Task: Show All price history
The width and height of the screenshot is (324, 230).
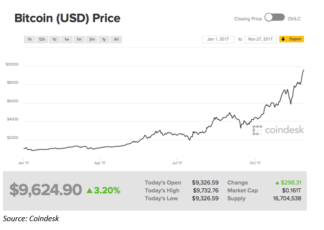Action: click(117, 39)
